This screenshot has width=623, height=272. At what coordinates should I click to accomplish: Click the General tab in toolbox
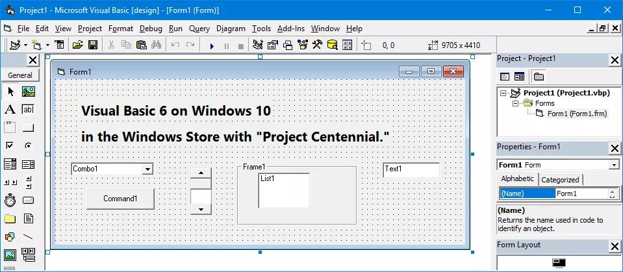coord(20,75)
